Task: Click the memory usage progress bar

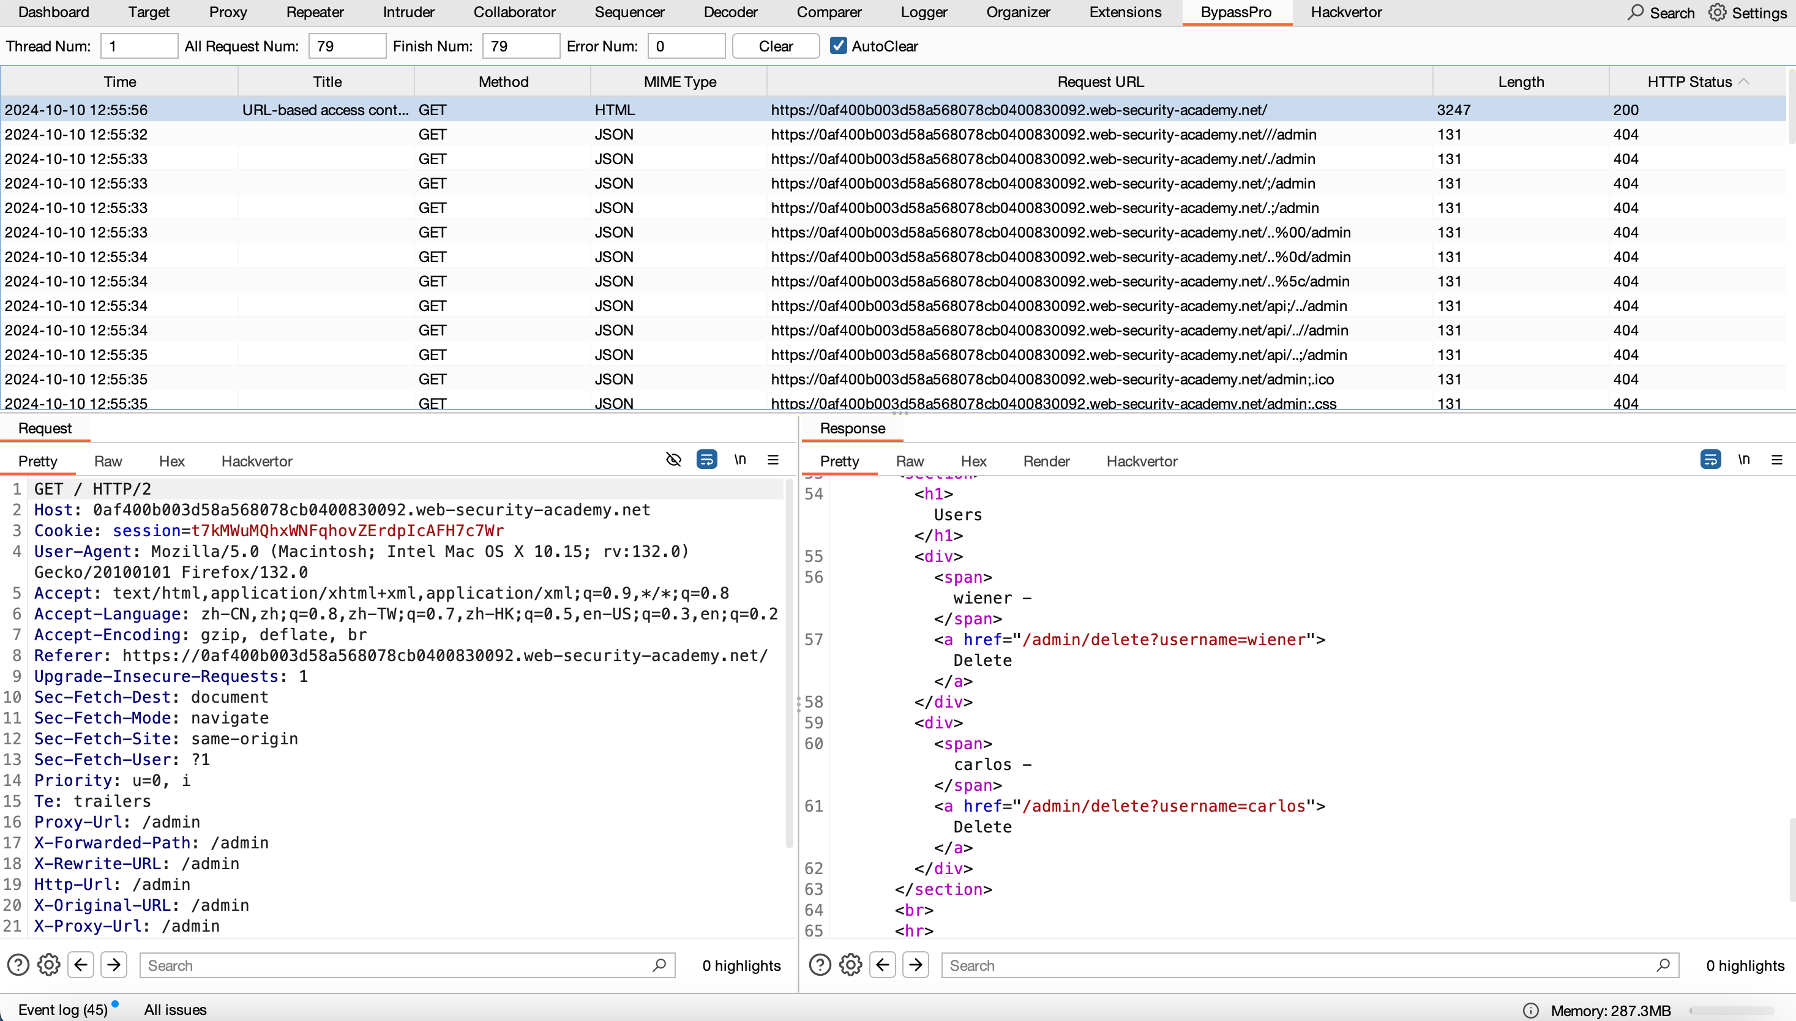Action: coord(1732,1011)
